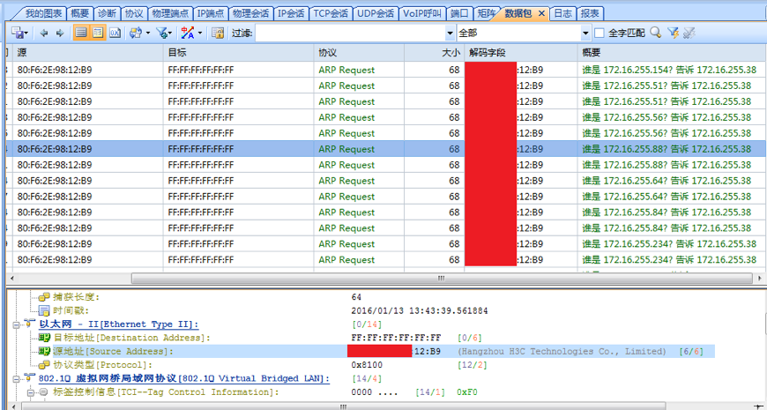Enable the 全字匹配 checkbox
Screen dimensions: 767x410
(x=599, y=34)
